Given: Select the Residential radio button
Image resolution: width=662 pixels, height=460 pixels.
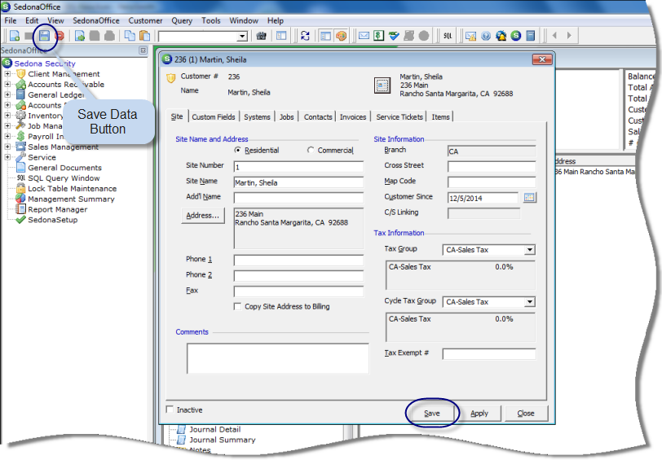Looking at the screenshot, I should point(238,150).
